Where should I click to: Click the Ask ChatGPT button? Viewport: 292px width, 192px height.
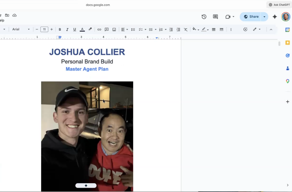pyautogui.click(x=279, y=5)
